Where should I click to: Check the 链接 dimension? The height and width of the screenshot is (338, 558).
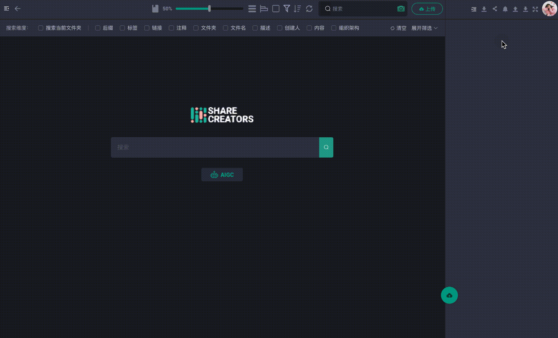(147, 28)
